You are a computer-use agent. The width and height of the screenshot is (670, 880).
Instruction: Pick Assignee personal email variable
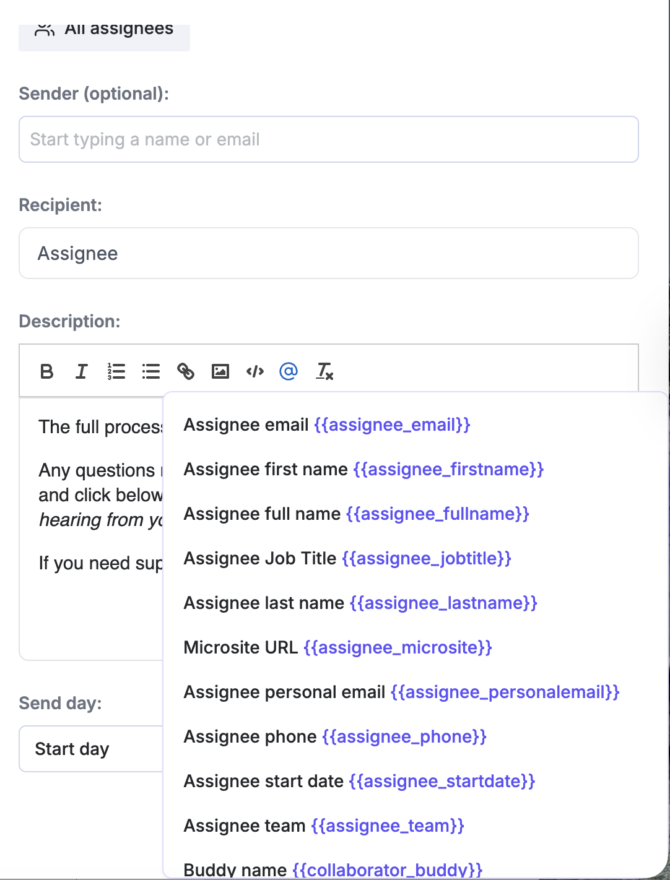[402, 692]
